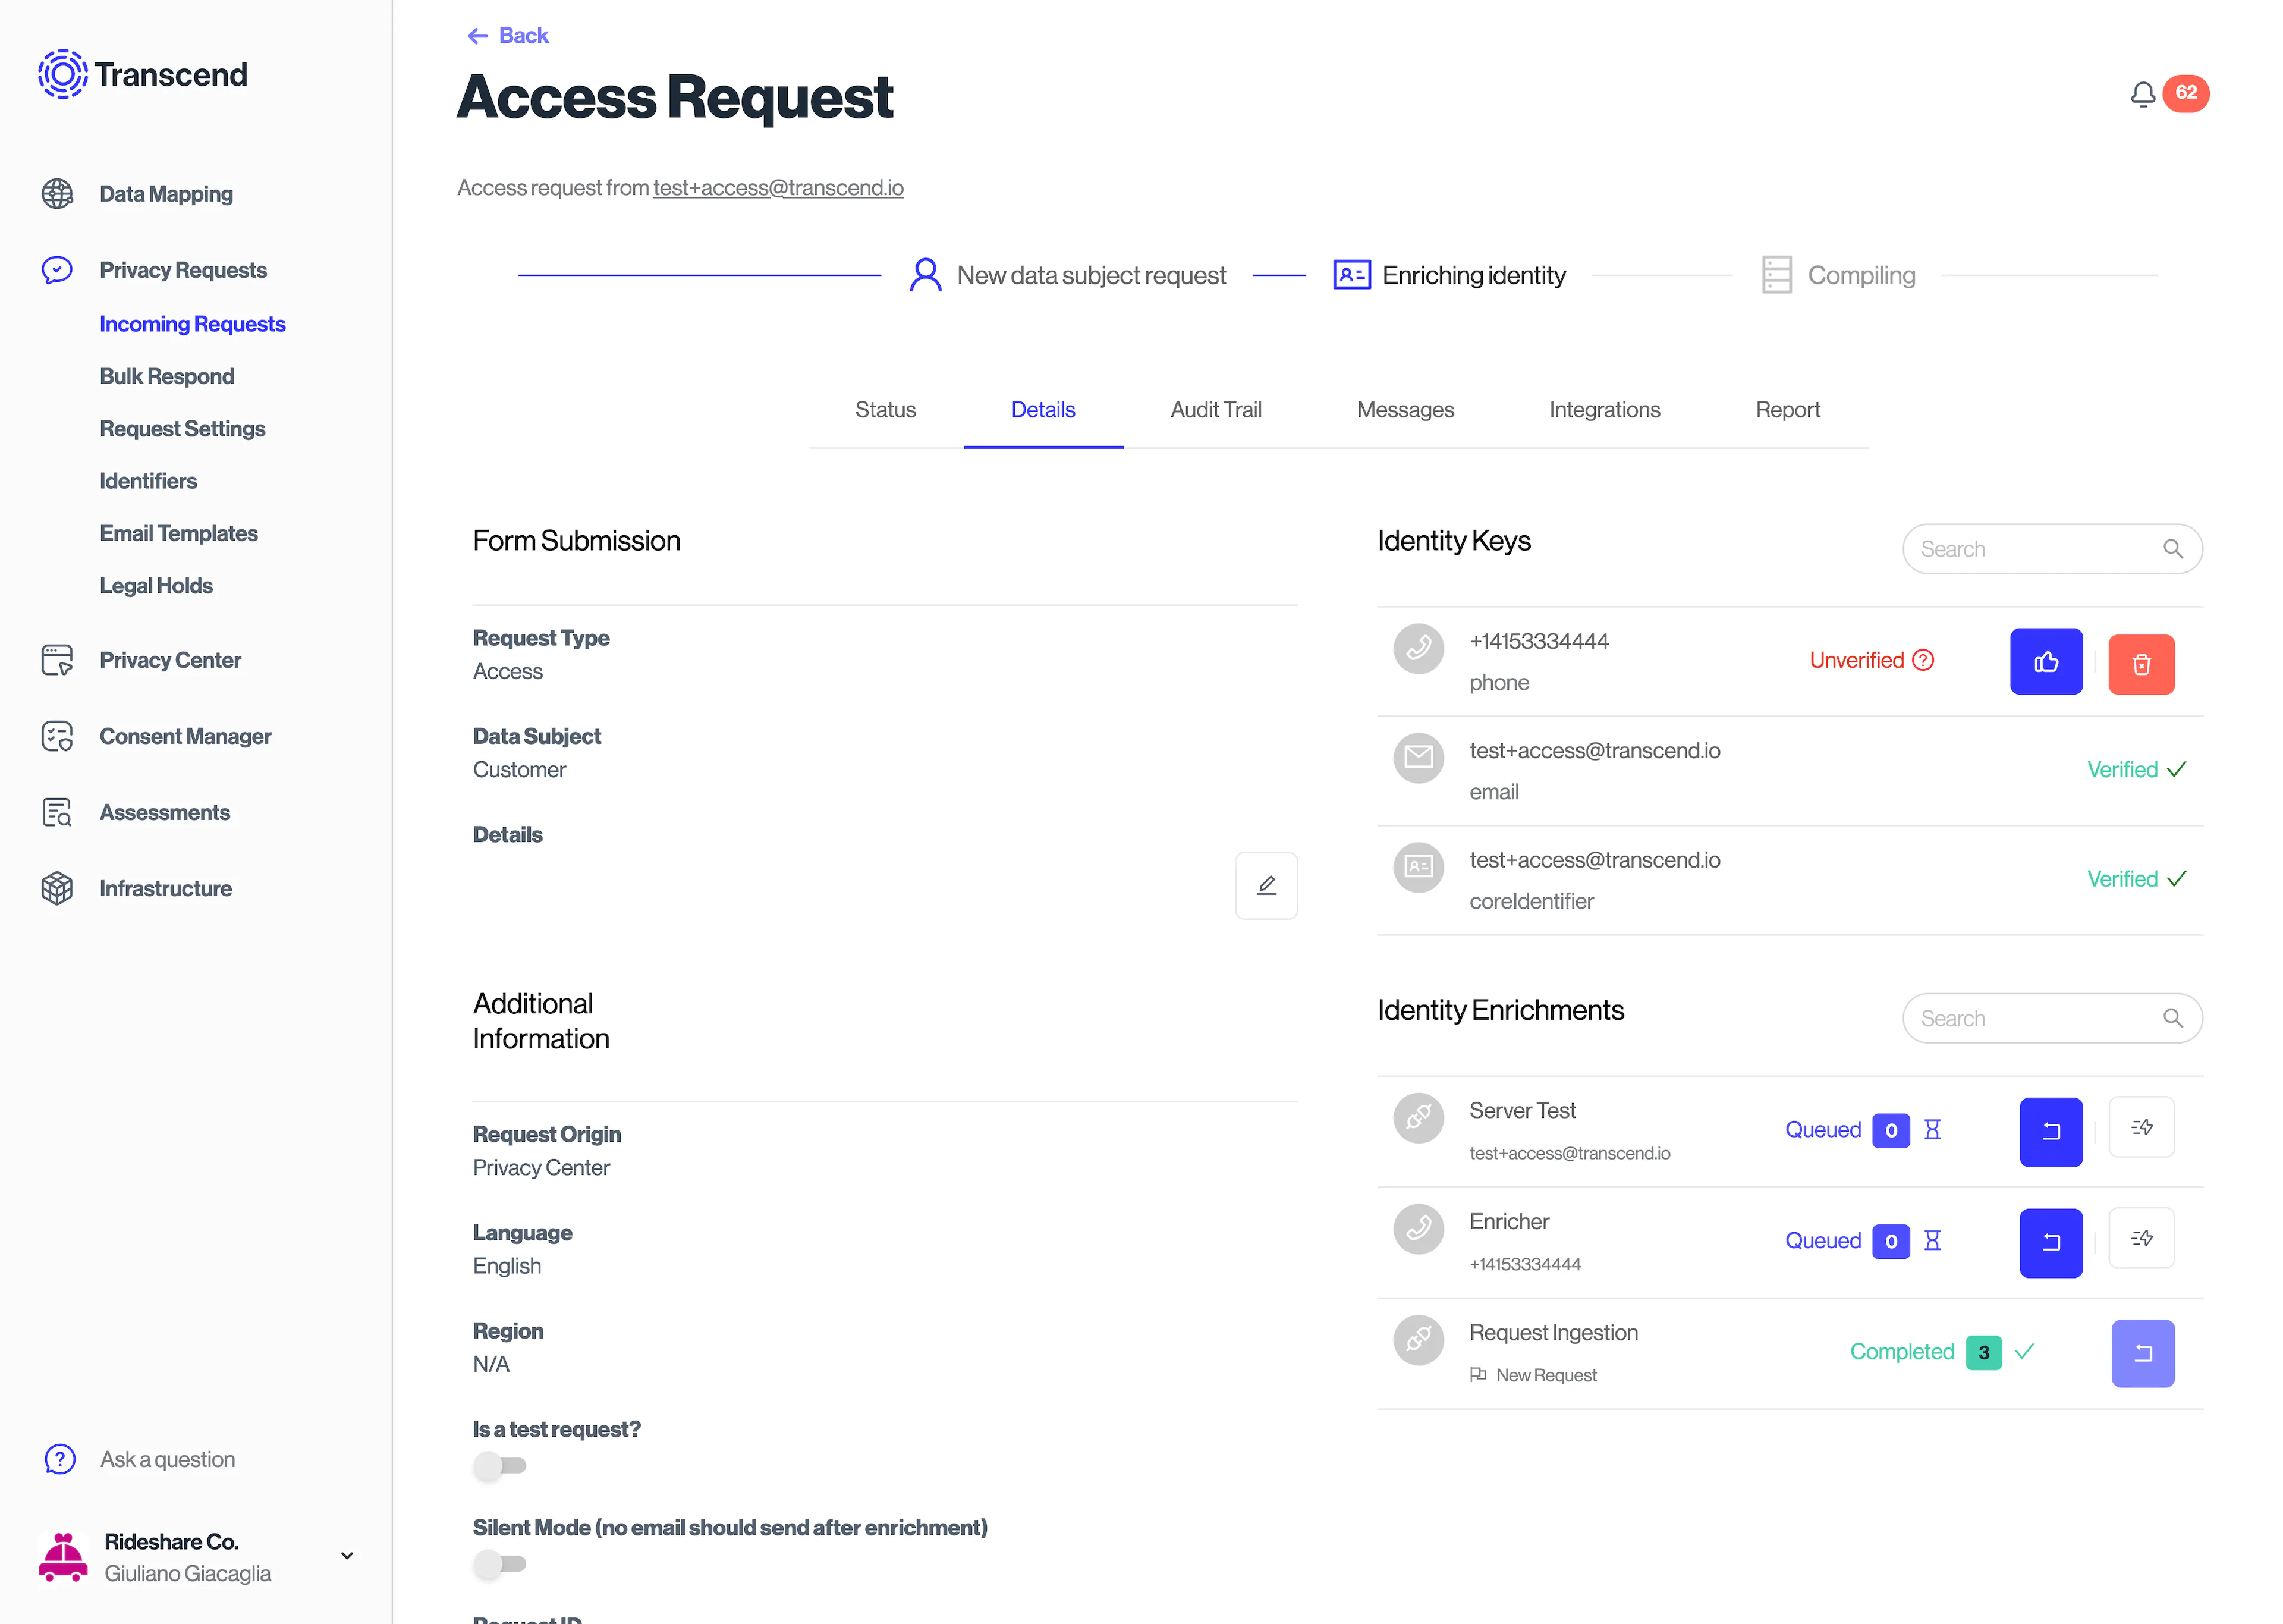Screen dimensions: 2283x1624
Task: Click the Identity Enrichments search magnifier
Action: pos(2172,1018)
